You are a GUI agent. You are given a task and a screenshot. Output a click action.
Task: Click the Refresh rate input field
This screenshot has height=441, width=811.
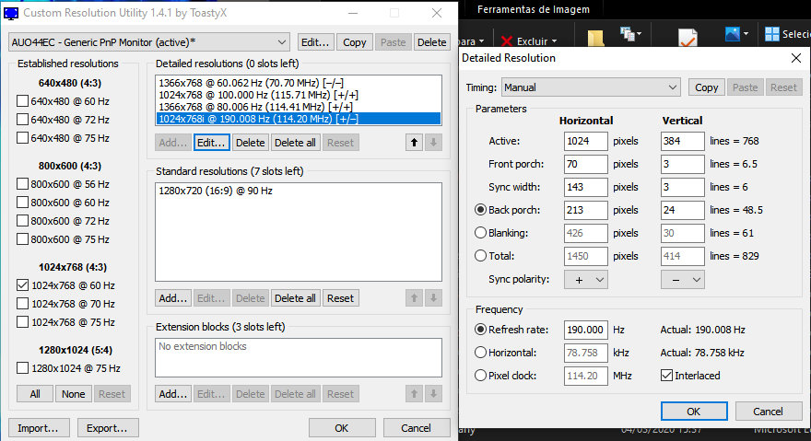585,330
